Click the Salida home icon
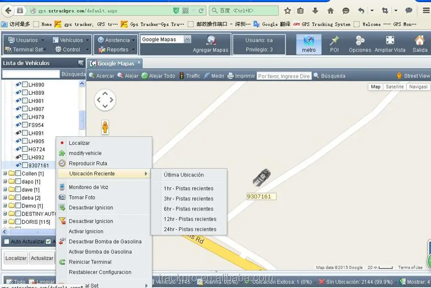The width and height of the screenshot is (431, 288). point(419,41)
